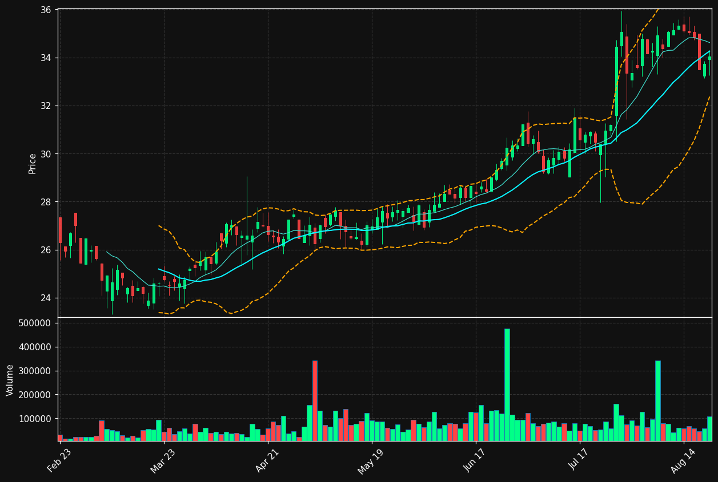Image resolution: width=718 pixels, height=482 pixels.
Task: Click the Apr 21 date label
Action: [x=267, y=460]
